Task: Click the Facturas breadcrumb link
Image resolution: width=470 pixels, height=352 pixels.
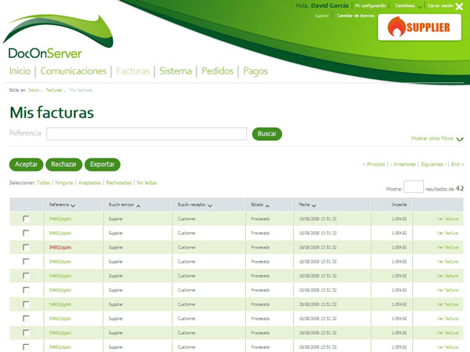Action: tap(53, 90)
